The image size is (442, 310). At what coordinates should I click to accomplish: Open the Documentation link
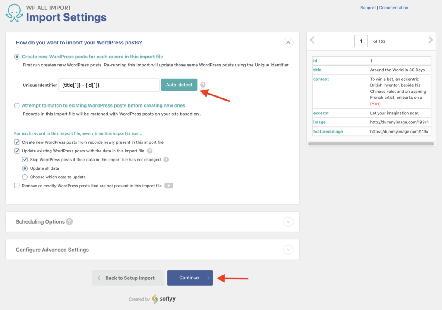pos(393,7)
